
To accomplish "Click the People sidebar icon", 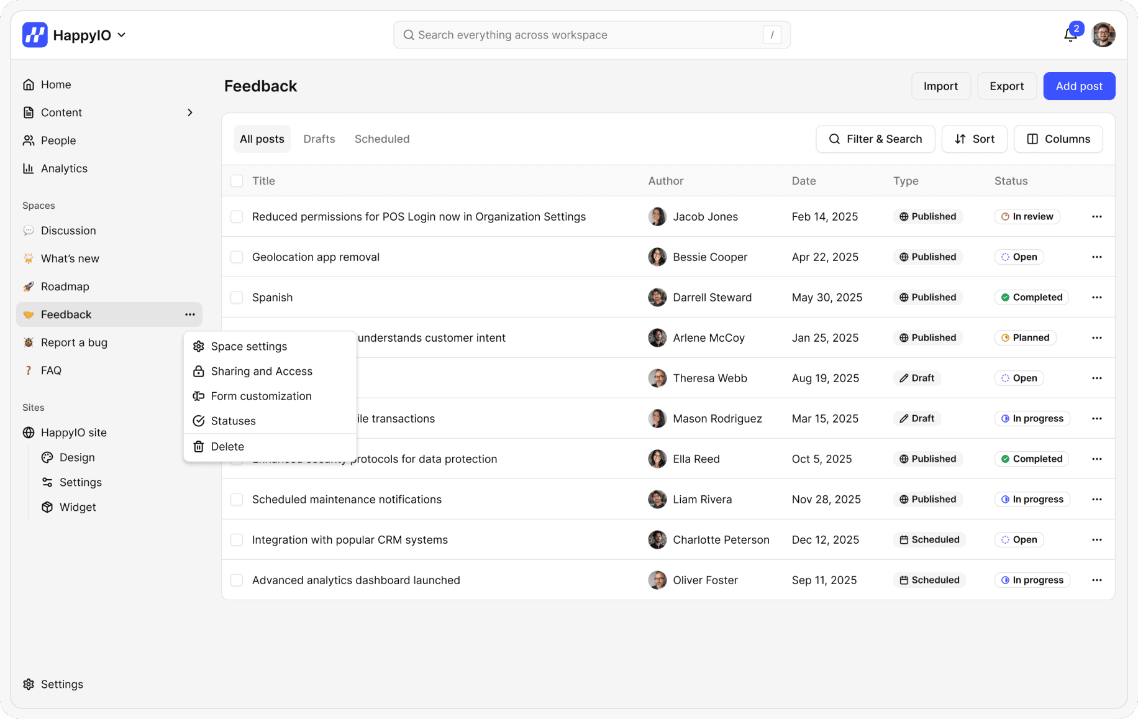I will 29,140.
